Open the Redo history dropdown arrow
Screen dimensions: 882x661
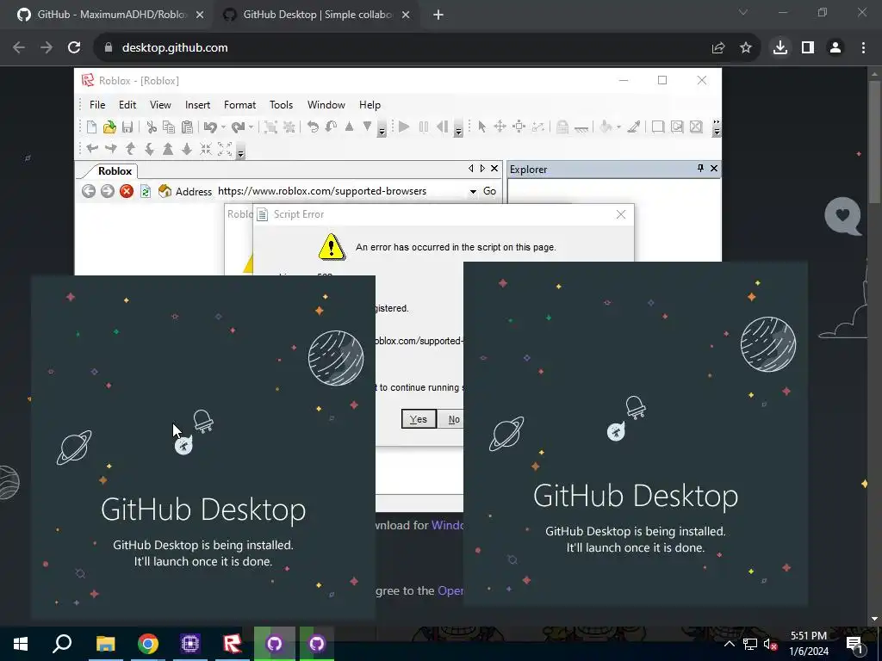[251, 127]
